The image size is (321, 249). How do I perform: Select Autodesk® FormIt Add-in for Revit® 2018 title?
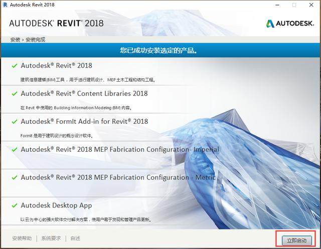84,121
